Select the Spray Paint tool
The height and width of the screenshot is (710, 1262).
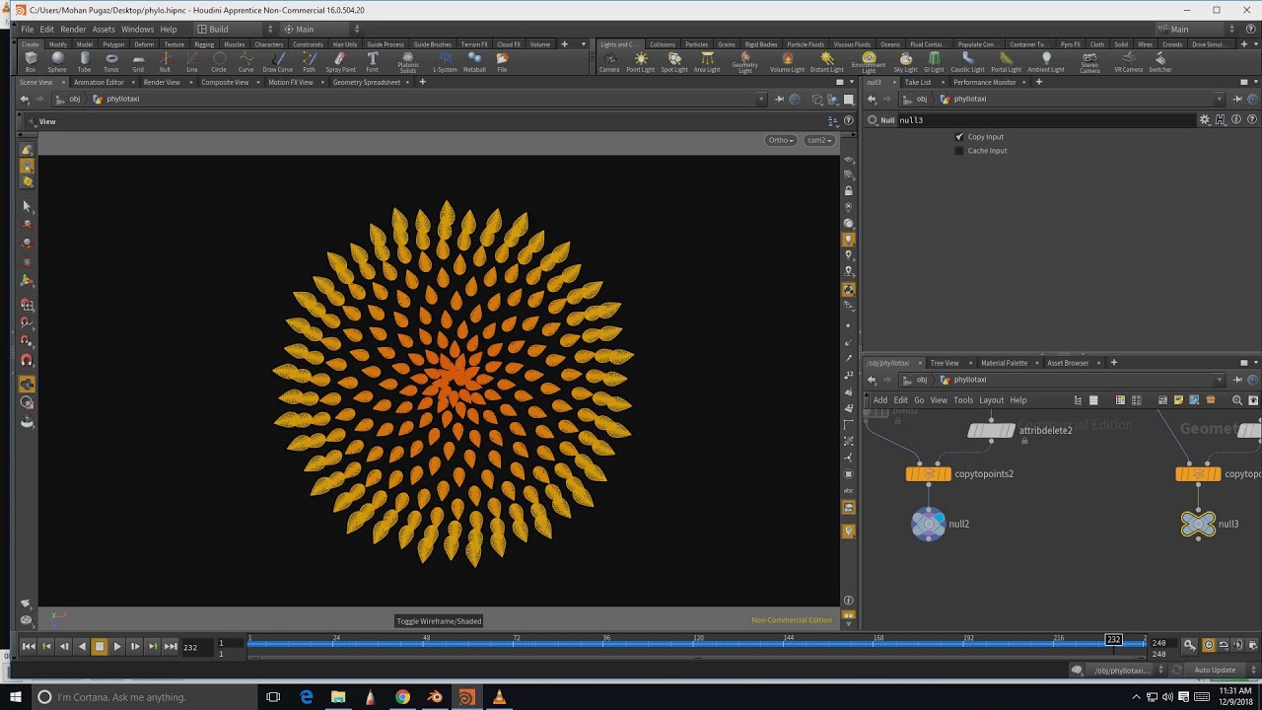click(341, 62)
